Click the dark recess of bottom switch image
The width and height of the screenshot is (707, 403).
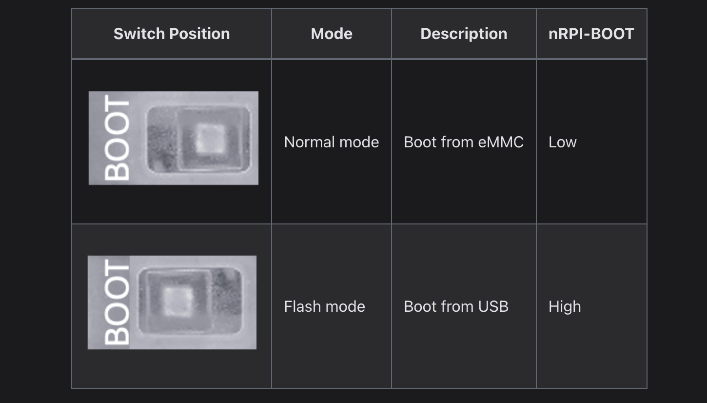point(226,292)
